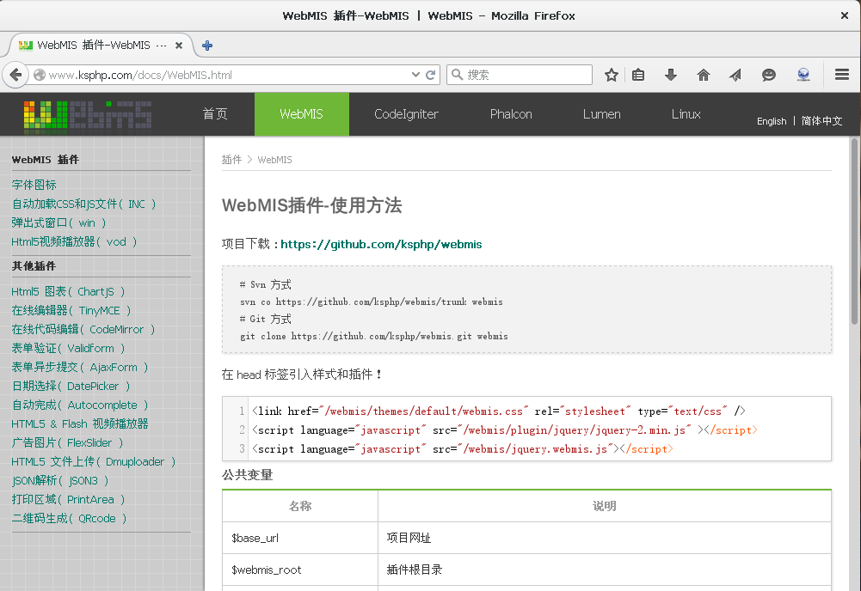
Task: Open the 首页 navigation item
Action: click(215, 114)
